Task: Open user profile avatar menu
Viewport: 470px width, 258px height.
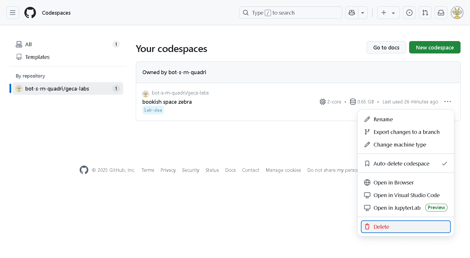Action: click(x=457, y=13)
